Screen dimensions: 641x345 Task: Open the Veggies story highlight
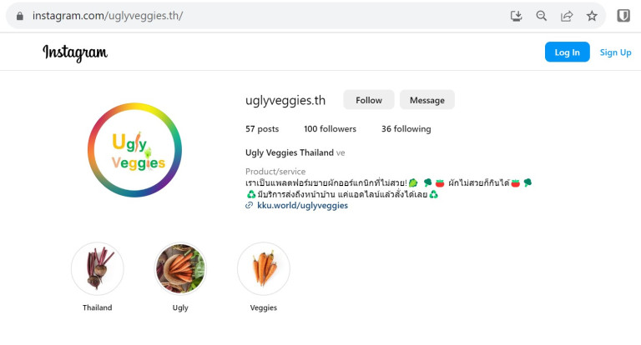(x=264, y=268)
